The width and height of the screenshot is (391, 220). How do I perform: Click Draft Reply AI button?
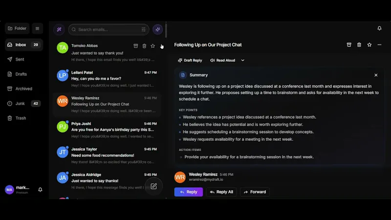(x=190, y=60)
